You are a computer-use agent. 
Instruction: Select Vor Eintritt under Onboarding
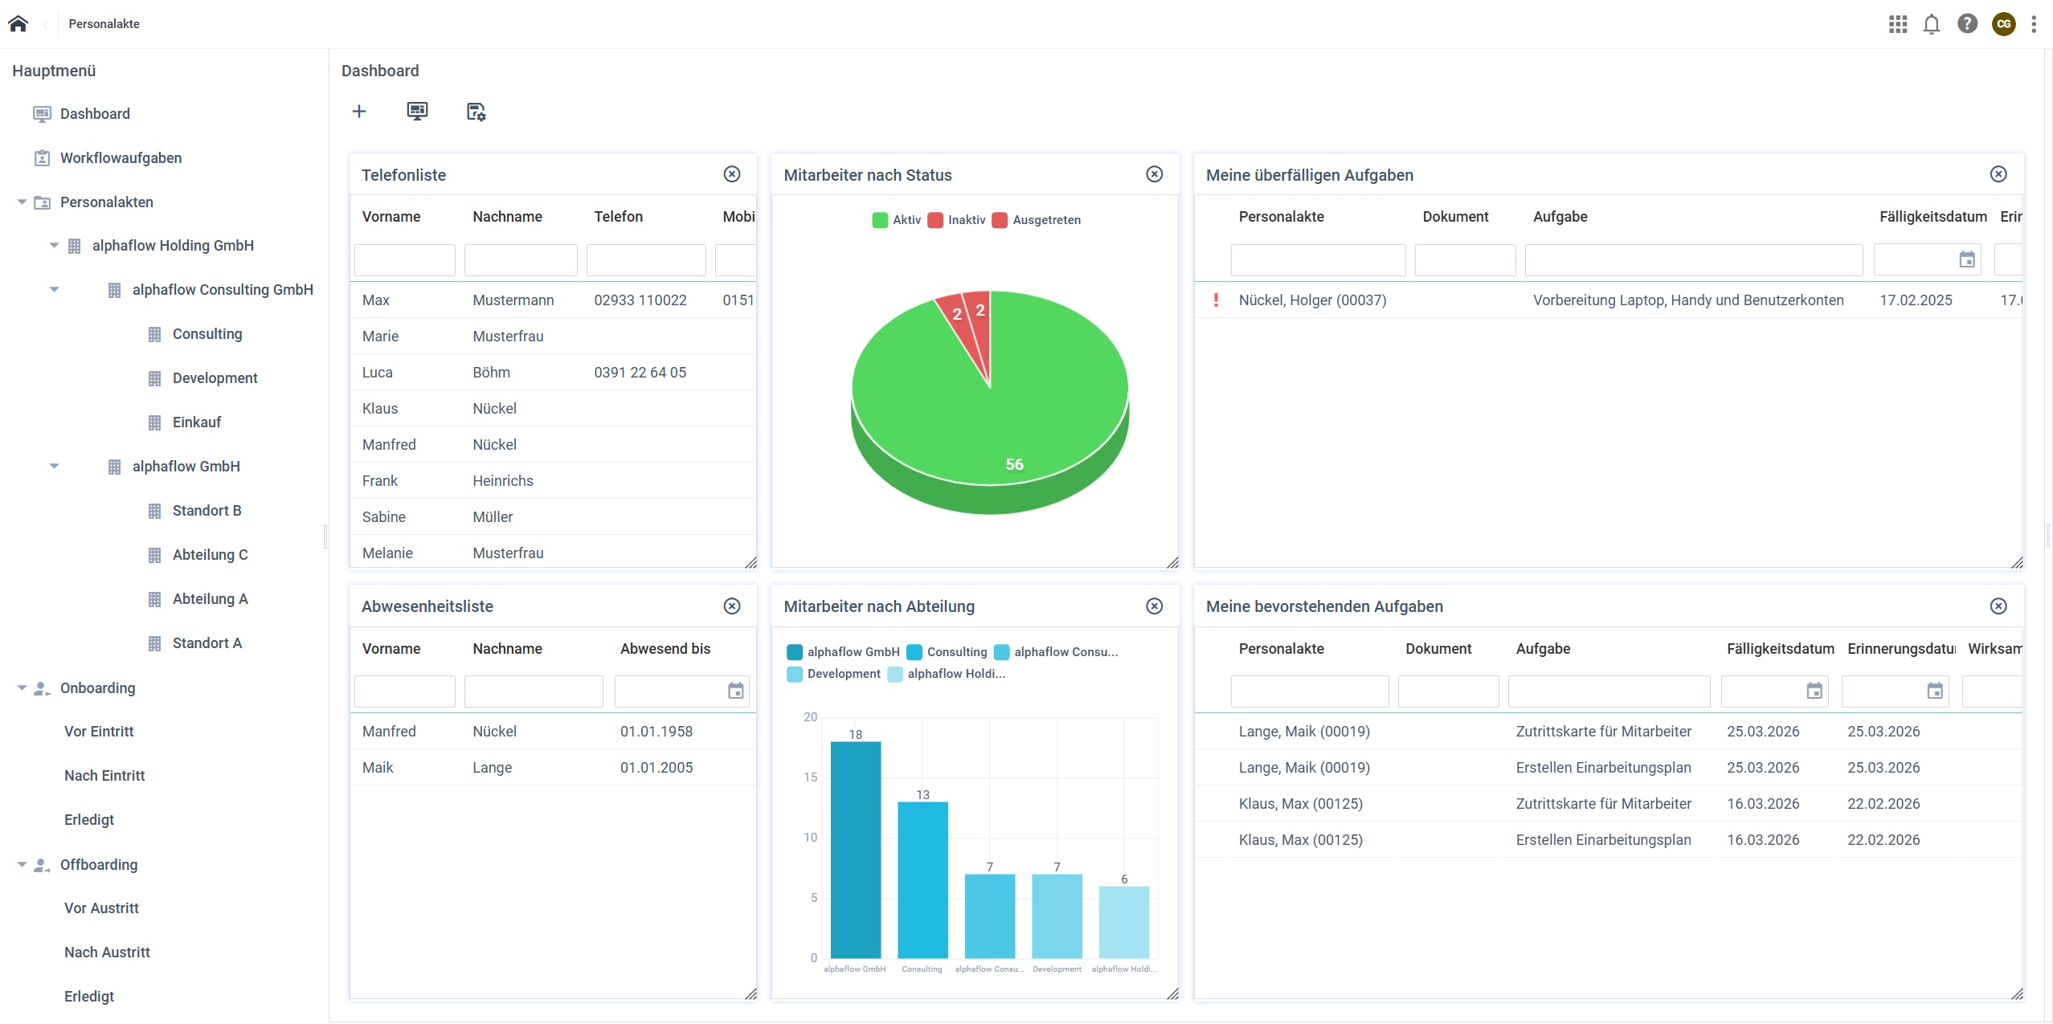pyautogui.click(x=99, y=732)
